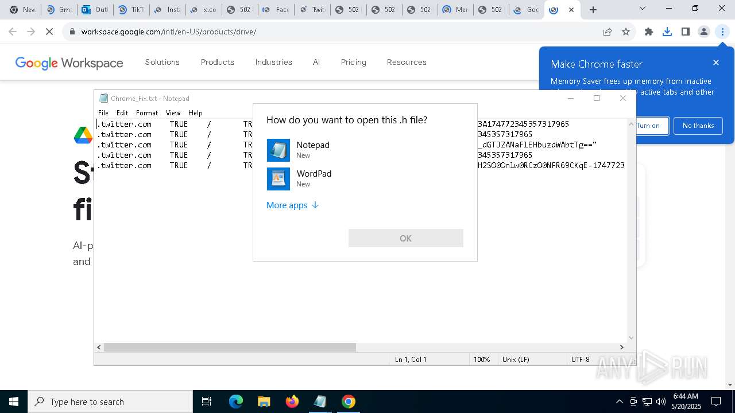Open Chrome tab search dropdown
The image size is (735, 413).
(x=643, y=8)
